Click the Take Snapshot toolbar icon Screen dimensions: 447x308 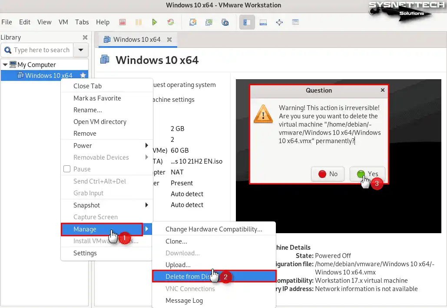[193, 22]
